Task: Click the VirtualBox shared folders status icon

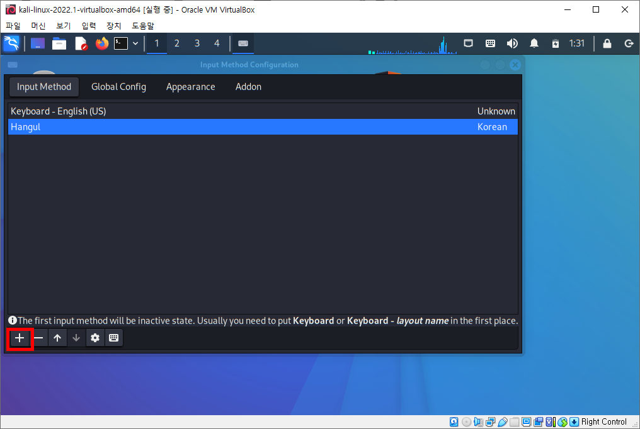Action: click(x=514, y=421)
